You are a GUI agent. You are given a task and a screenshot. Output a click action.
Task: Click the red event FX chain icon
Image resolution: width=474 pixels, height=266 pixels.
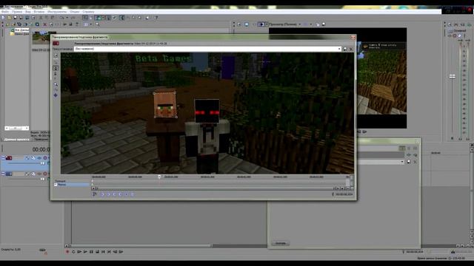[56, 44]
